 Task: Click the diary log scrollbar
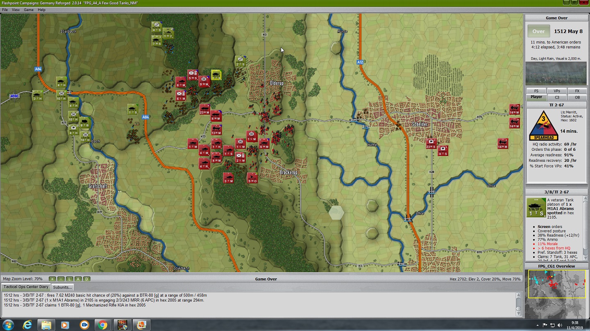(518, 304)
